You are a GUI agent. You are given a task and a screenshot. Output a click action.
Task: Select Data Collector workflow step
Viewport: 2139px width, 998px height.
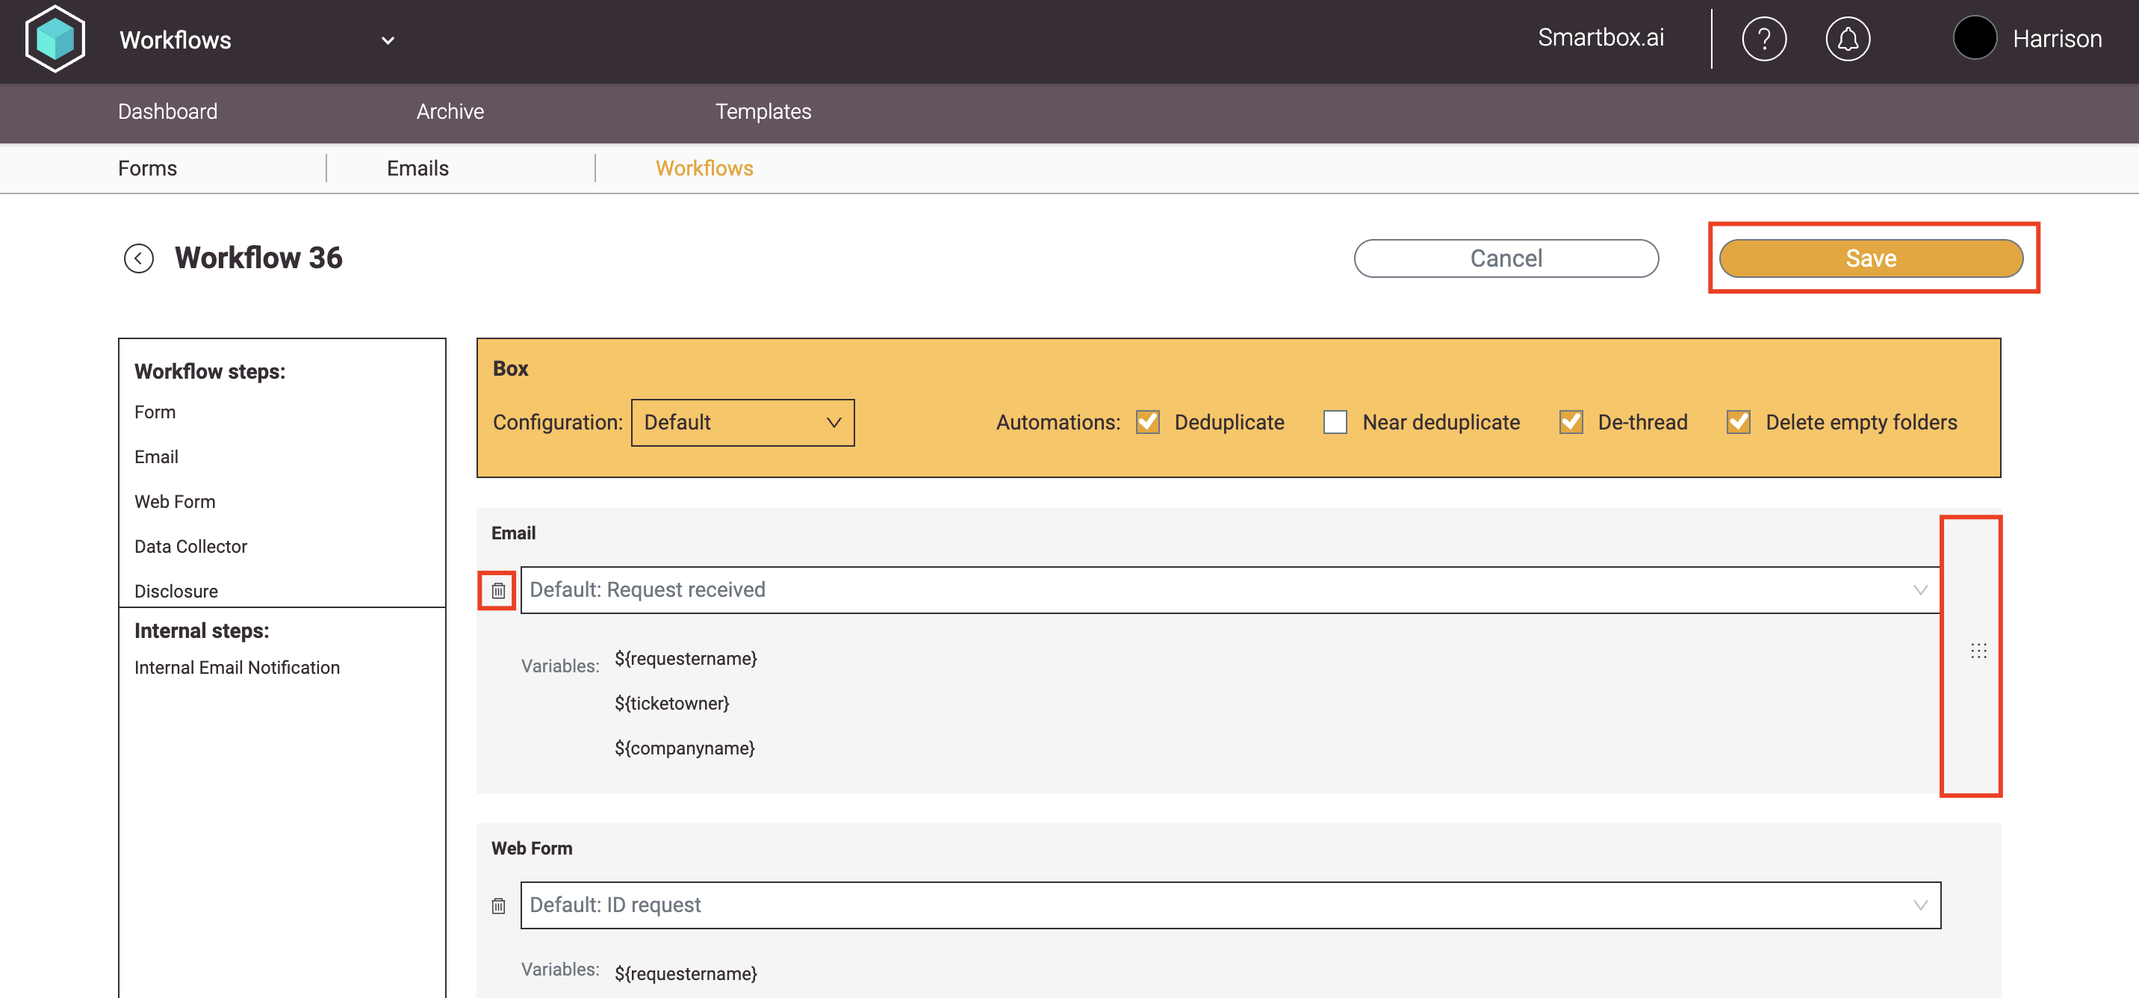point(190,546)
